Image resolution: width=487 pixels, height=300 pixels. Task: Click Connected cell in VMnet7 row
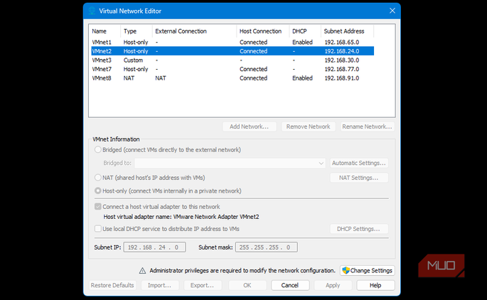coord(253,69)
